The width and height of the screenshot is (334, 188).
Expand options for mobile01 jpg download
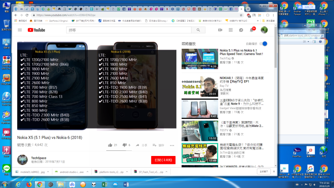click(48, 172)
